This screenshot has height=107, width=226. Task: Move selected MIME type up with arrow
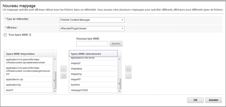coord(128,69)
